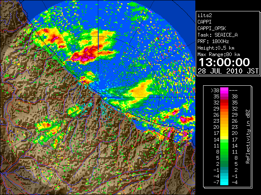The image size is (261, 195).
Task: Click the 13:00:00 timestamp
Action: [224, 62]
